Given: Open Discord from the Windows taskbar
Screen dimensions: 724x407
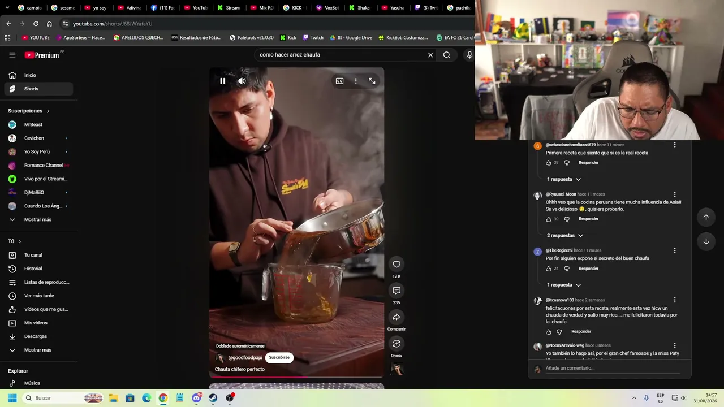Looking at the screenshot, I should (196, 398).
